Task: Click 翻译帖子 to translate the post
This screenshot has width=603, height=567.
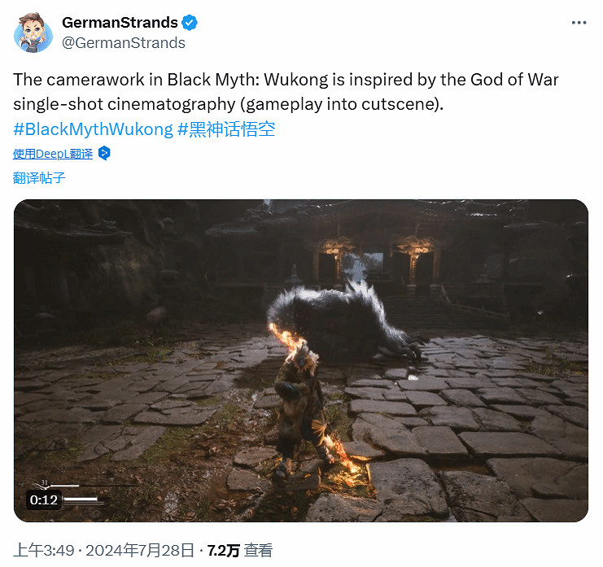Action: pyautogui.click(x=39, y=177)
